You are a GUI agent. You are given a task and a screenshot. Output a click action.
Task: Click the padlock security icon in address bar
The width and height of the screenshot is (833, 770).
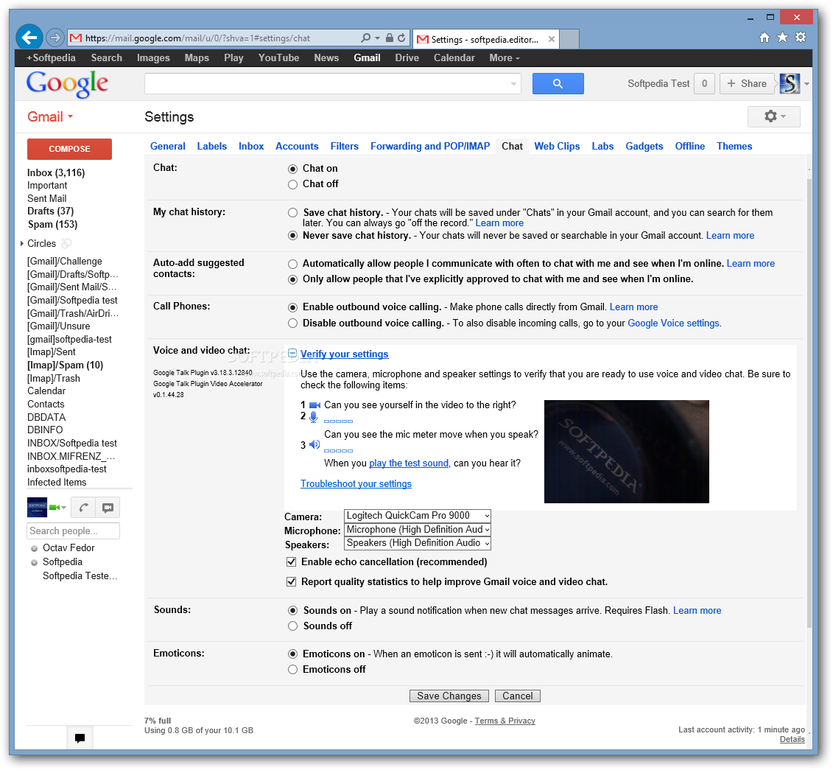(390, 38)
